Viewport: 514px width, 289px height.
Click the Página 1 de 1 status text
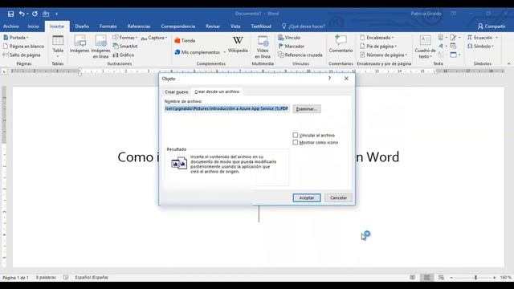click(x=15, y=278)
